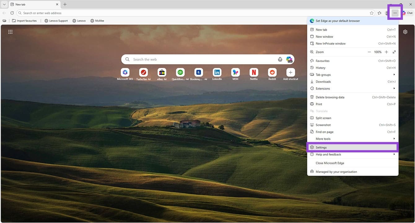Create a new shortcut with Add shortcut
The height and width of the screenshot is (223, 415).
tap(290, 72)
